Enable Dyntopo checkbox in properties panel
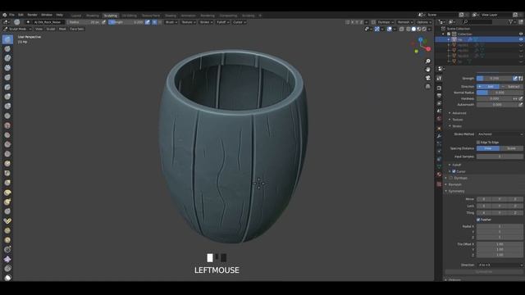 click(451, 178)
